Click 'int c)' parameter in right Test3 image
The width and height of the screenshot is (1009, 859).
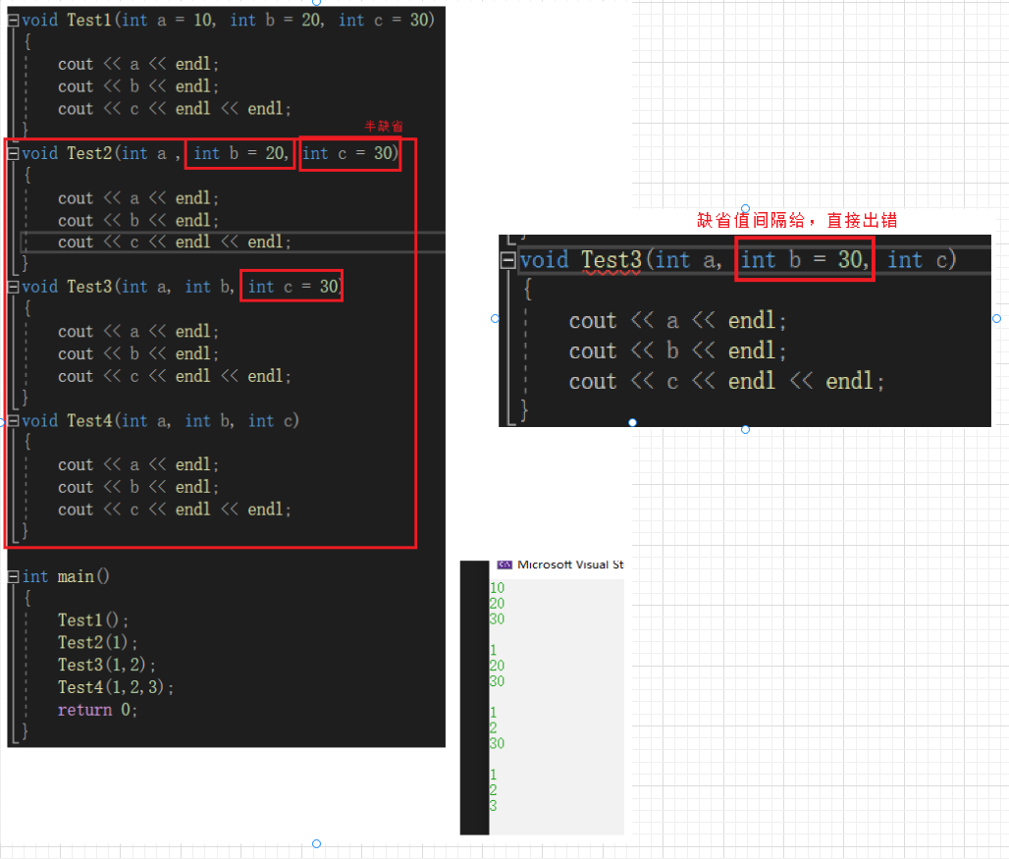[922, 260]
